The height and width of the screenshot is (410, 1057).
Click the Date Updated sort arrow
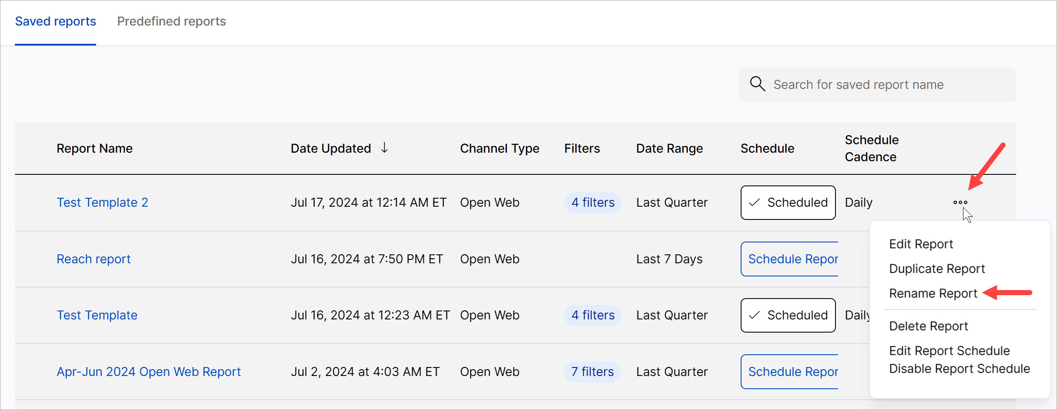[384, 148]
